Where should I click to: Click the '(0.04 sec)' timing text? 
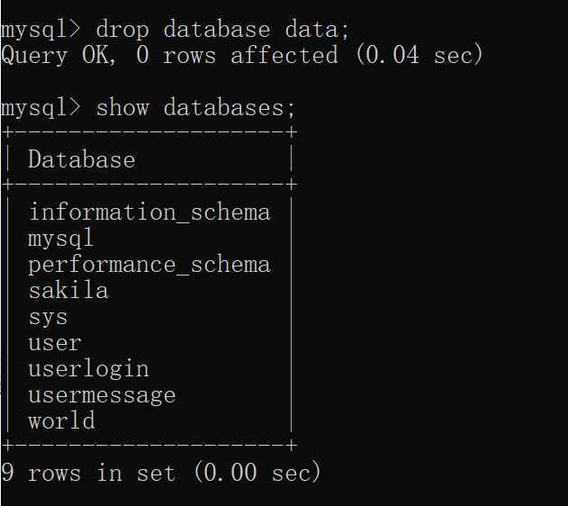[x=419, y=56]
